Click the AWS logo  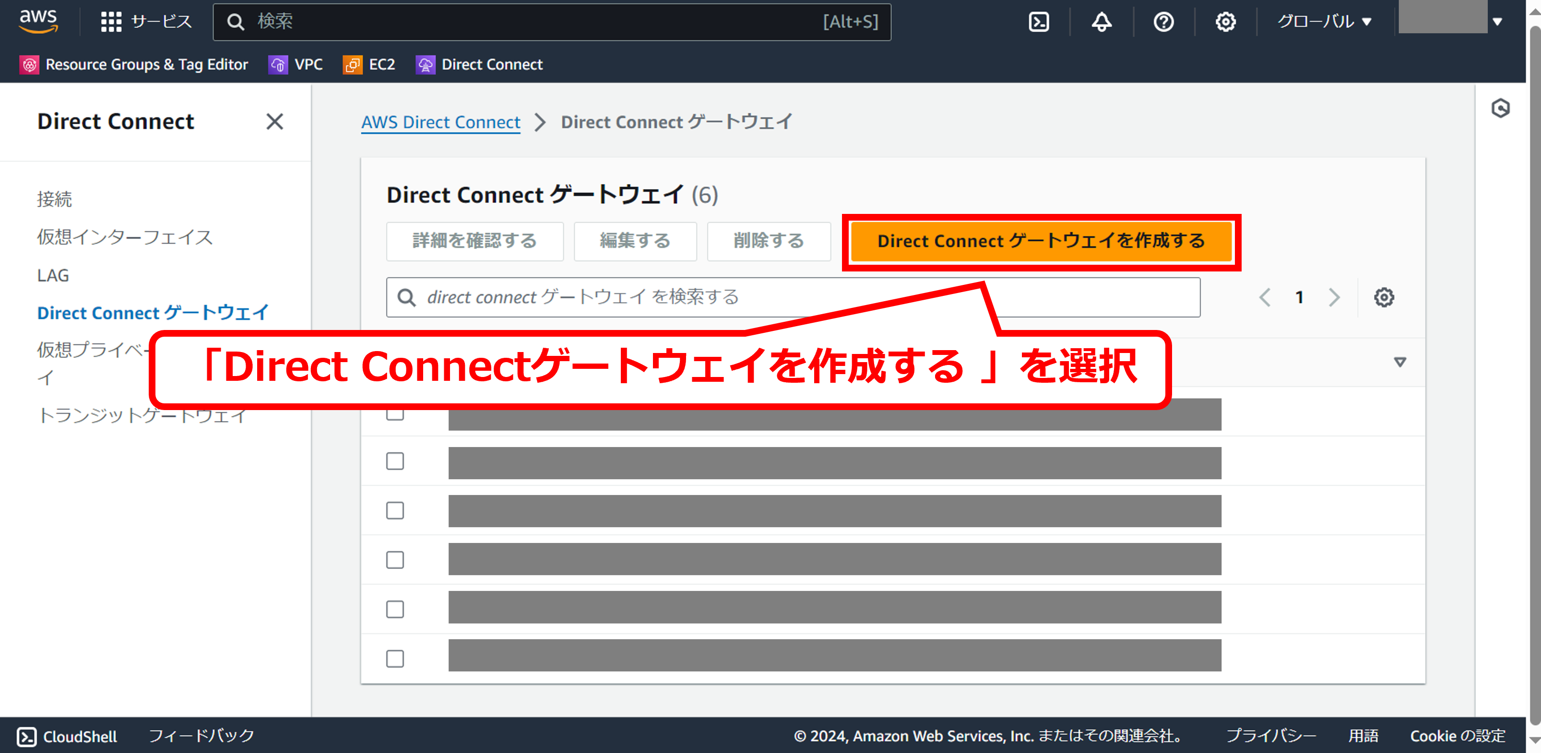38,21
